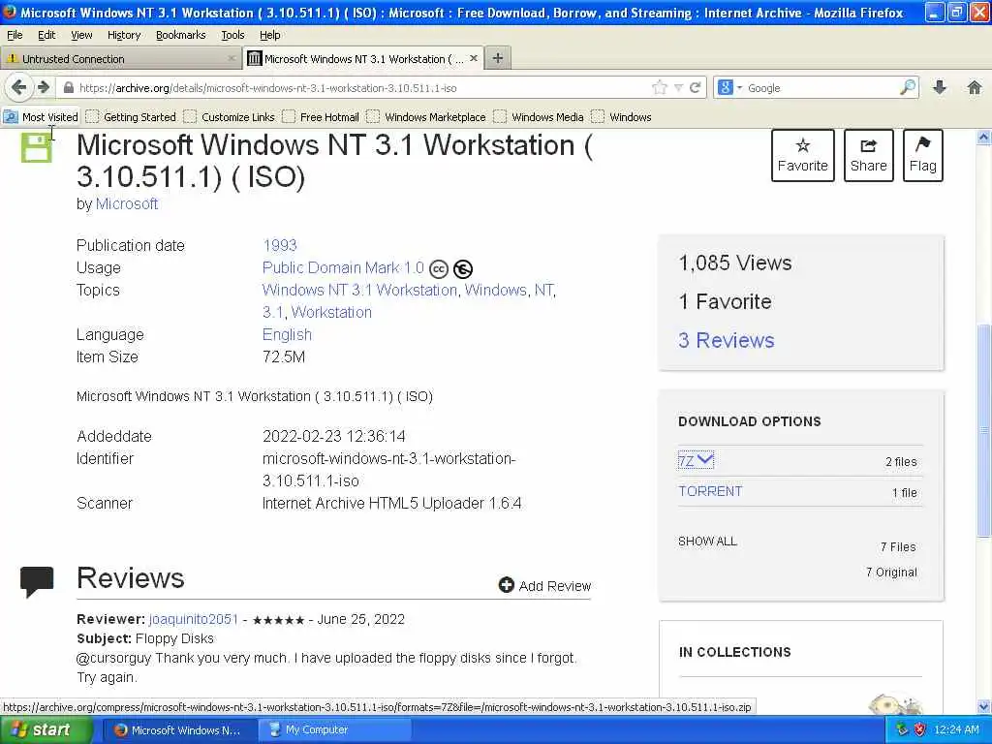This screenshot has width=992, height=744.
Task: Click the red security shield tray icon
Action: [x=920, y=729]
